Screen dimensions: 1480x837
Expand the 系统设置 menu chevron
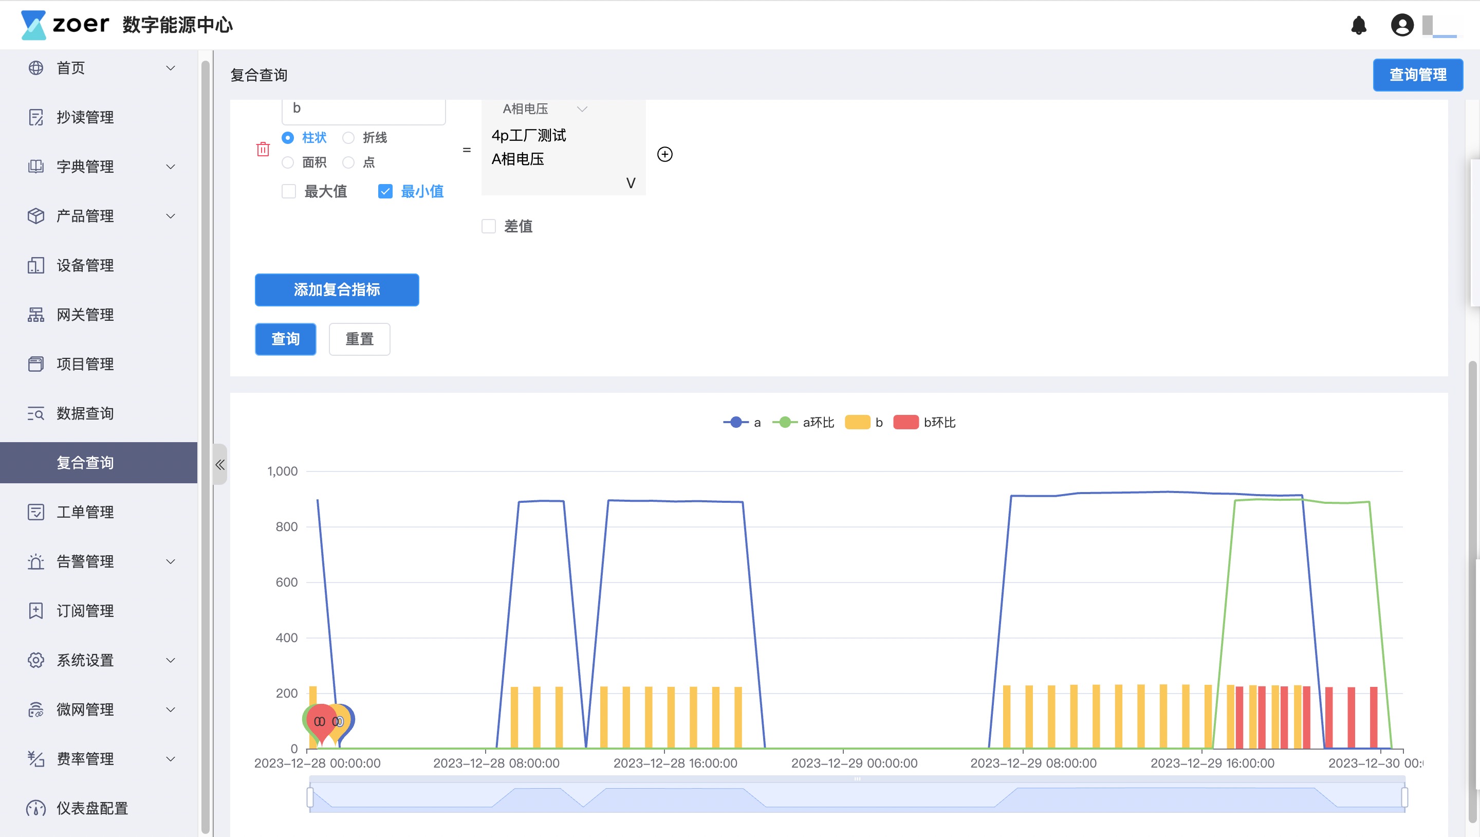pos(171,660)
